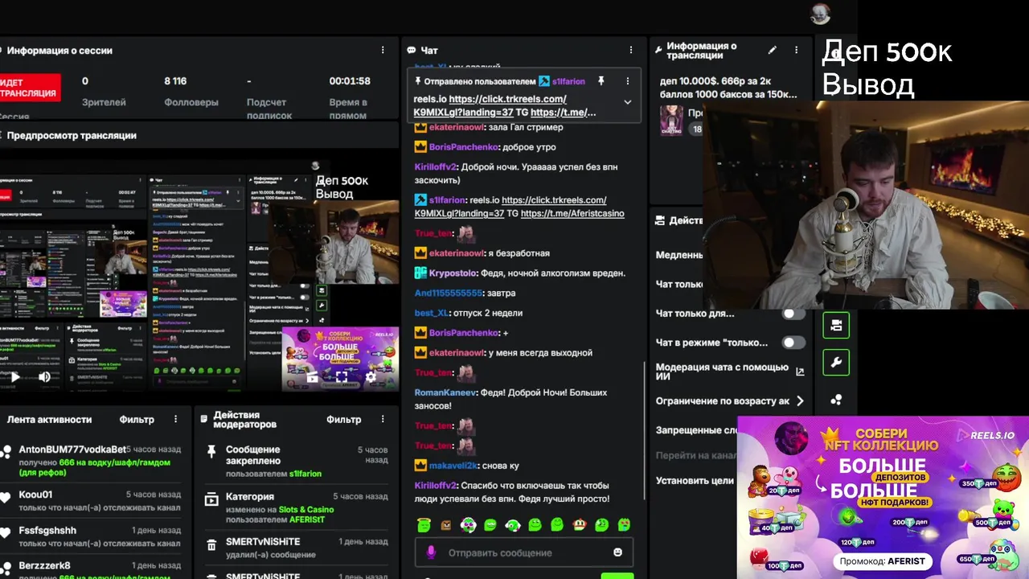Click Установить цели option
Screen dimensions: 1029x579
(695, 481)
